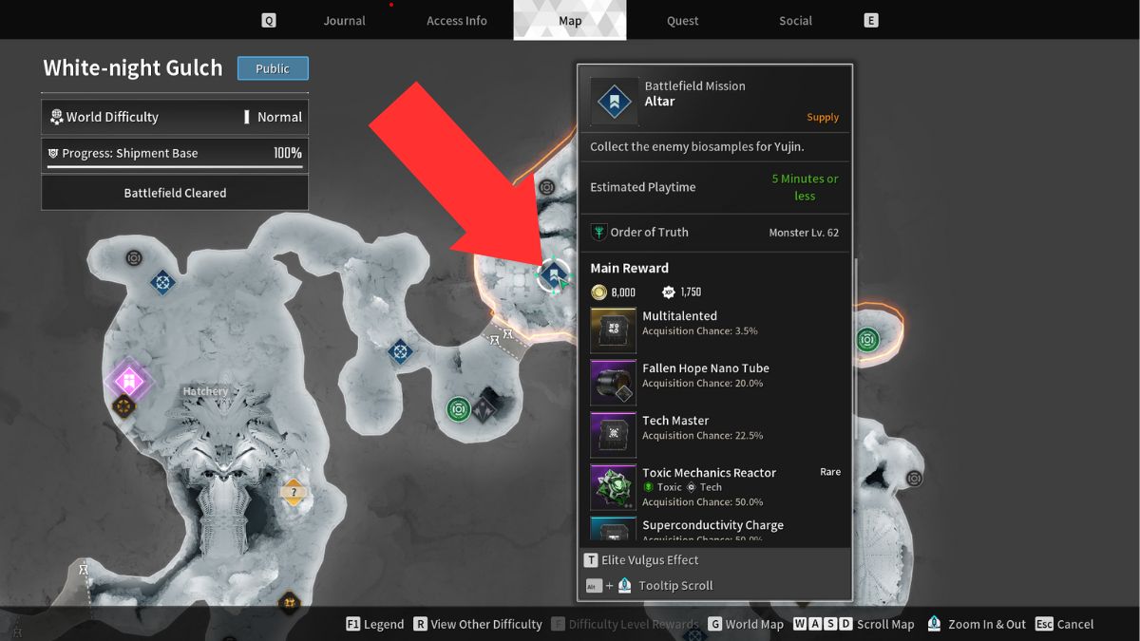
Task: Click the Order of Truth faction icon
Action: pyautogui.click(x=599, y=232)
